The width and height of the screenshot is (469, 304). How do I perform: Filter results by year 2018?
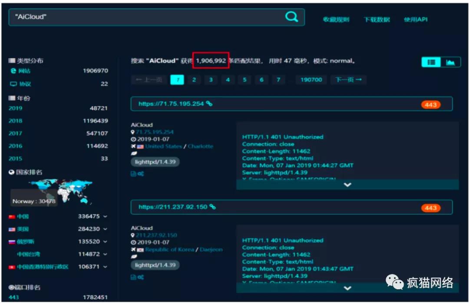15,121
